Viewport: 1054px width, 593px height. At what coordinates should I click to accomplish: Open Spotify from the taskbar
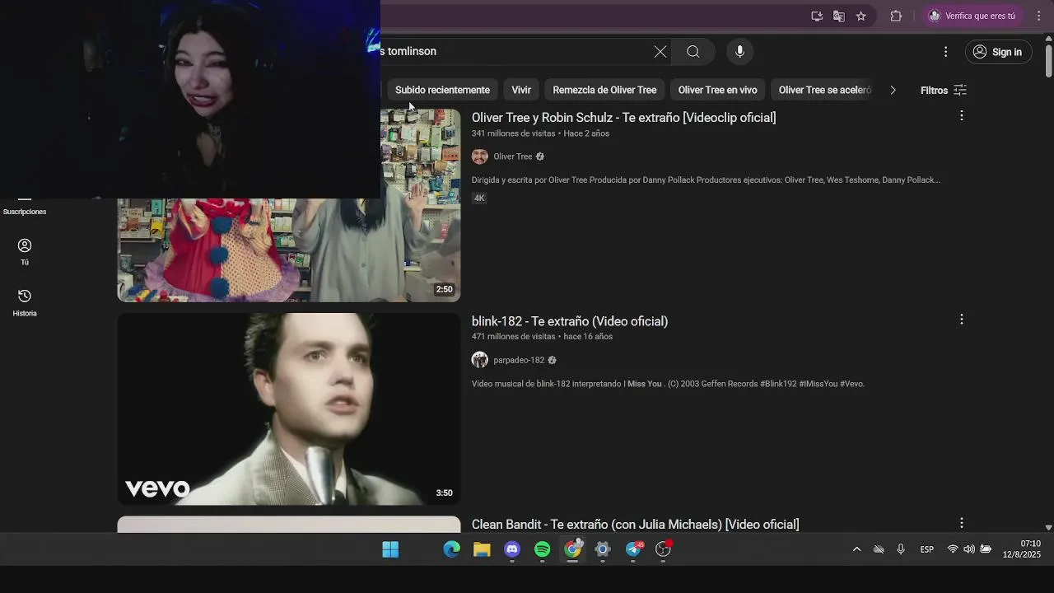(x=542, y=549)
